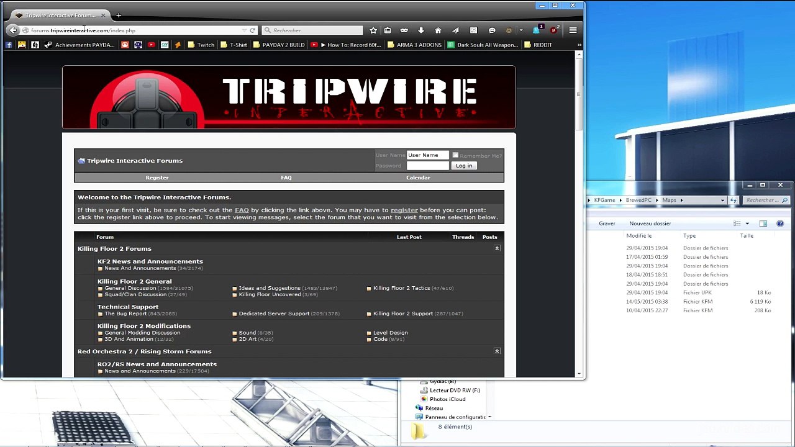Click Nouveau dossier in Explorer toolbar
This screenshot has height=447, width=795.
650,223
